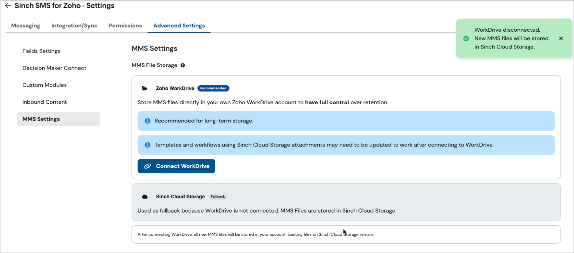Click info icon beside Templates and workflows note
This screenshot has height=253, width=574.
pyautogui.click(x=147, y=145)
